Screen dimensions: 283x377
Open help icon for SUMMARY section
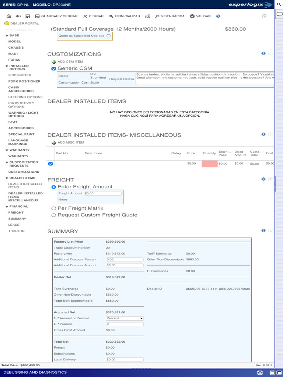click(x=263, y=230)
